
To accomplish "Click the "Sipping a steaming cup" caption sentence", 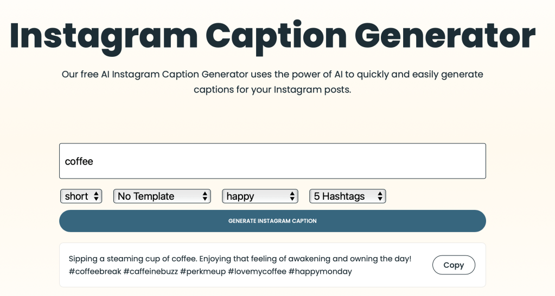I will pos(240,259).
